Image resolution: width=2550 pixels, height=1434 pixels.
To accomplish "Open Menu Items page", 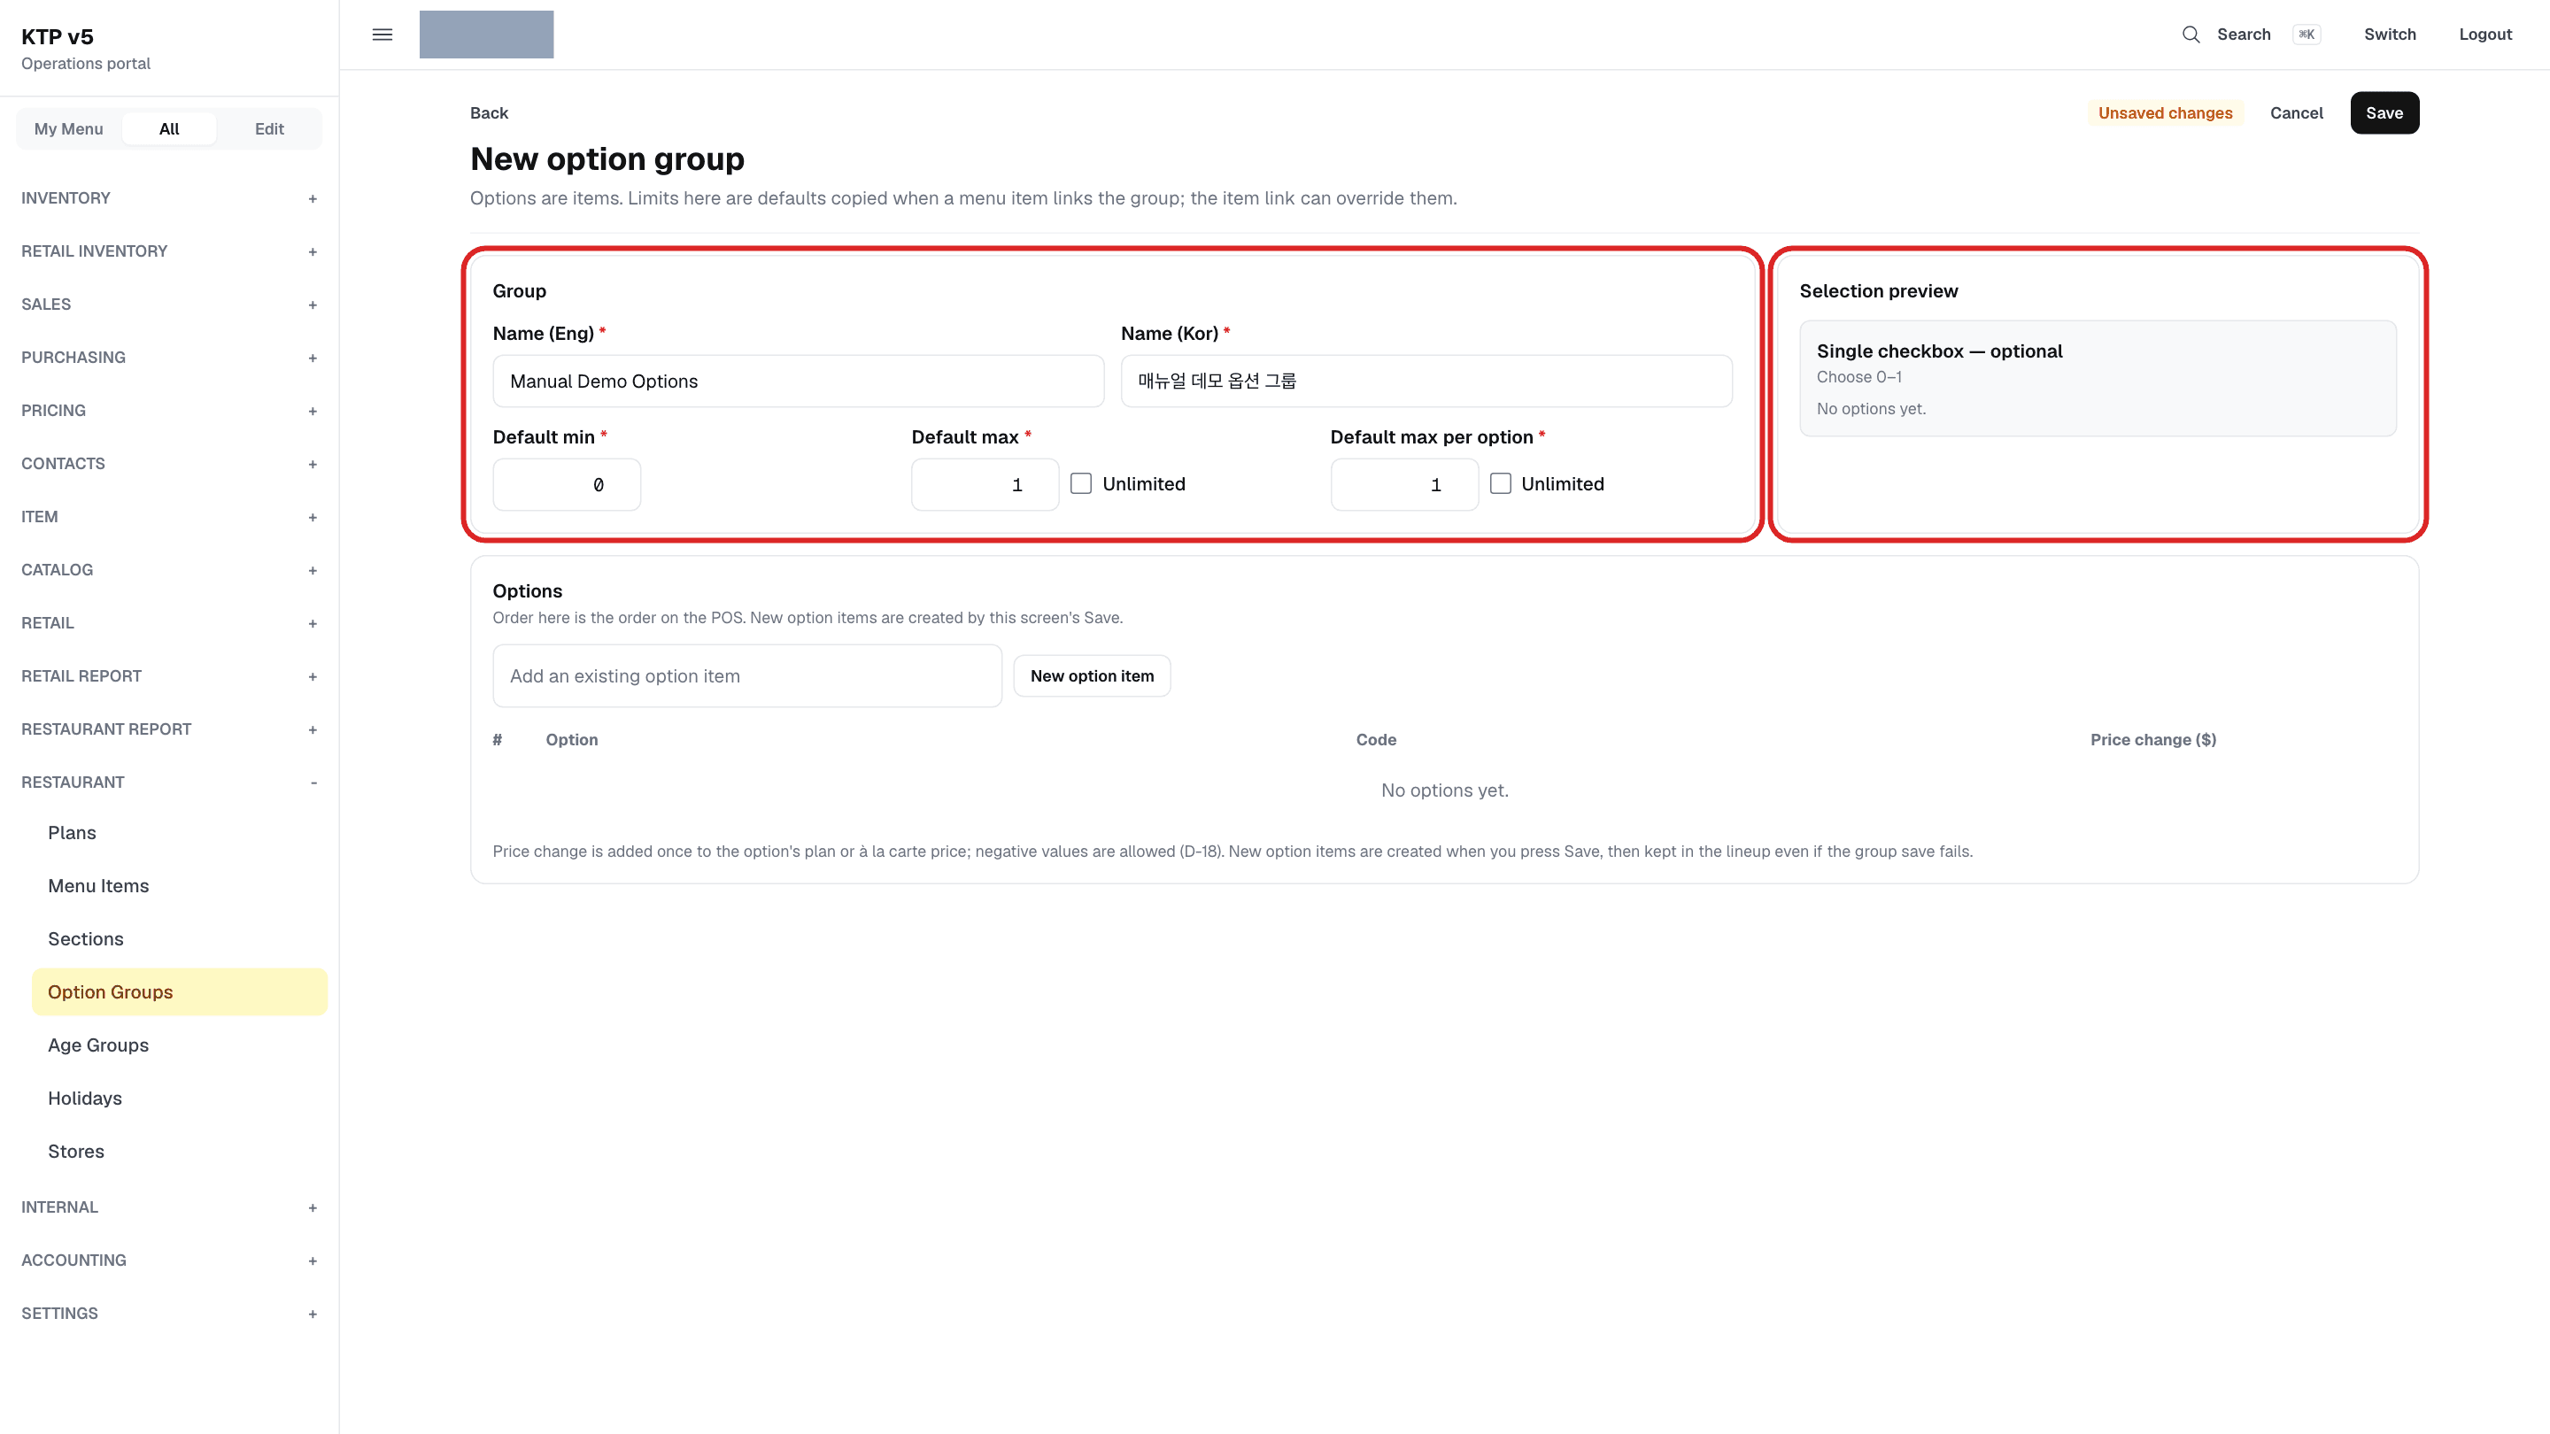I will [x=179, y=886].
